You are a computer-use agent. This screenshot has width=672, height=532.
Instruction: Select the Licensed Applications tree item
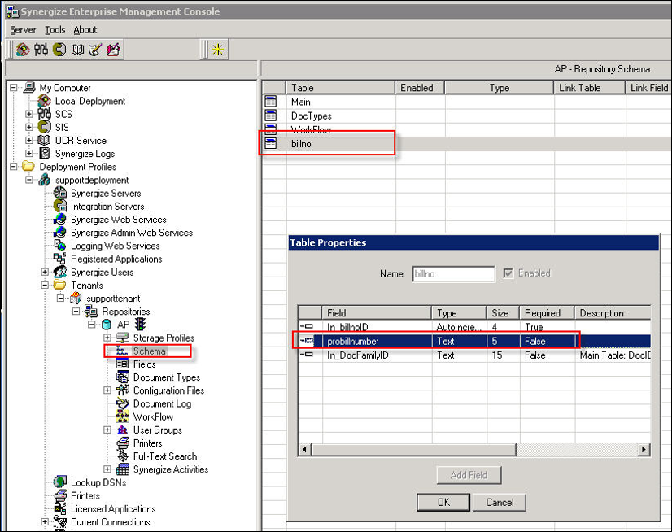point(113,509)
